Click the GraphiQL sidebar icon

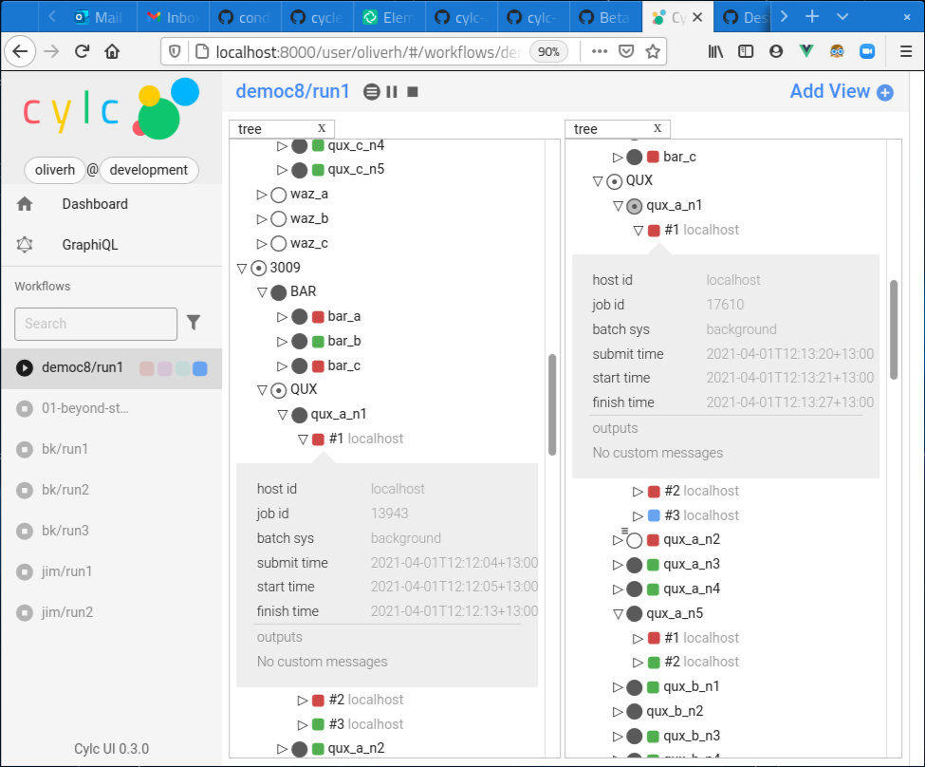[x=25, y=245]
